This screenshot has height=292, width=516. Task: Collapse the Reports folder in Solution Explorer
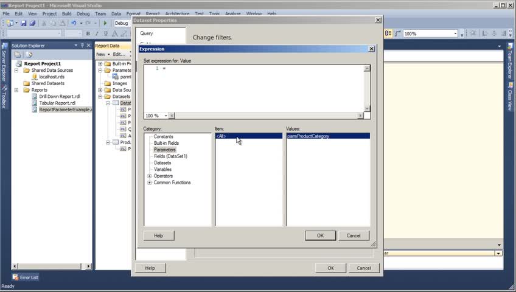pyautogui.click(x=16, y=90)
